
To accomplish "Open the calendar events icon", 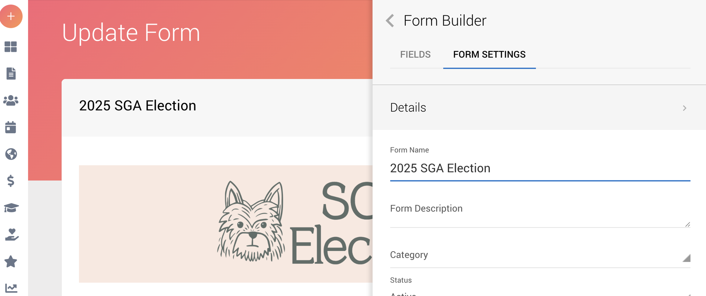I will (x=11, y=127).
